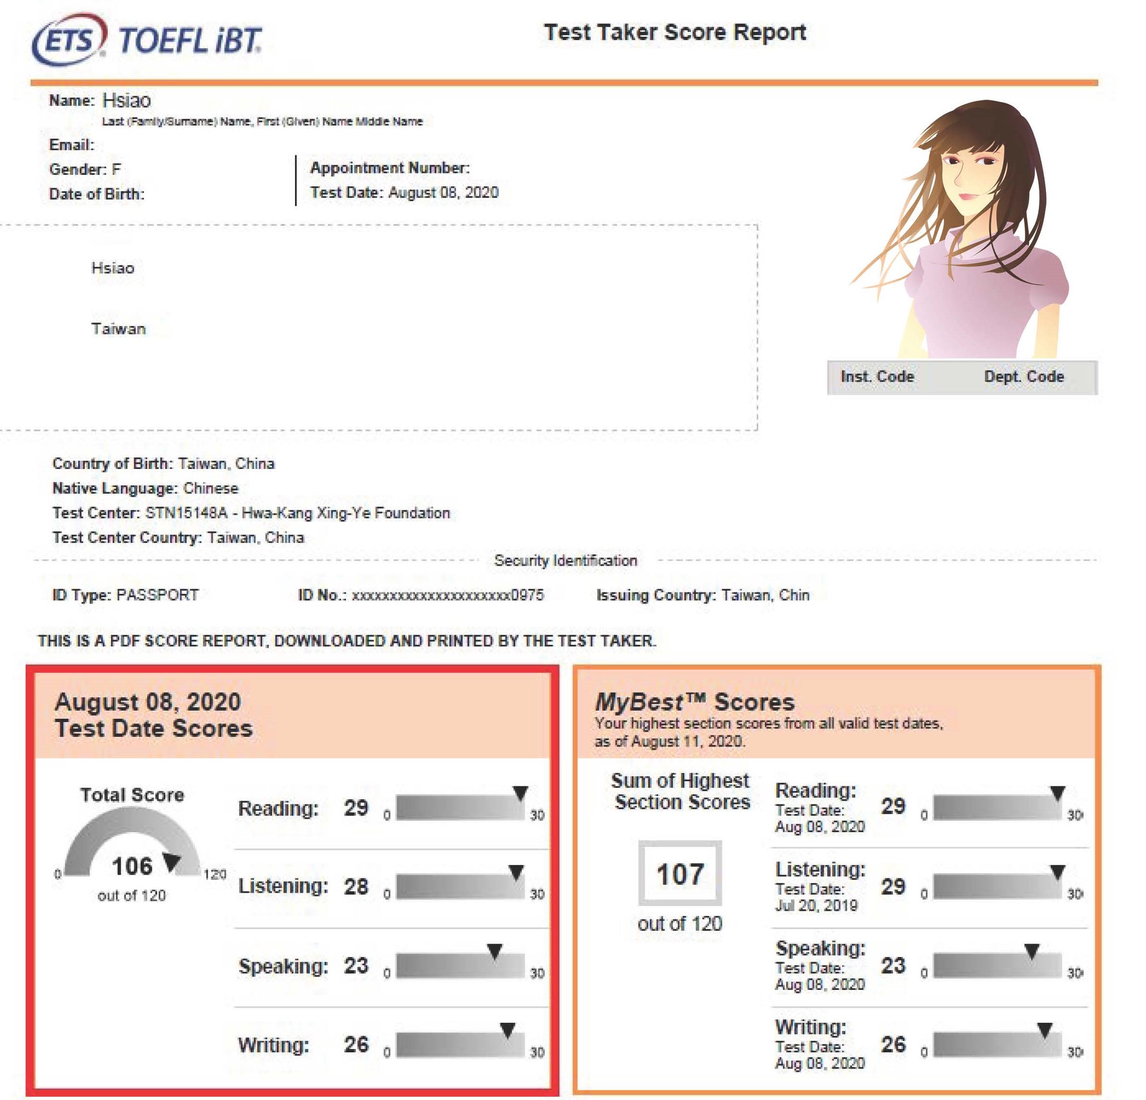
Task: Click 'Country of Birth: Taiwan, China'
Action: (x=163, y=464)
